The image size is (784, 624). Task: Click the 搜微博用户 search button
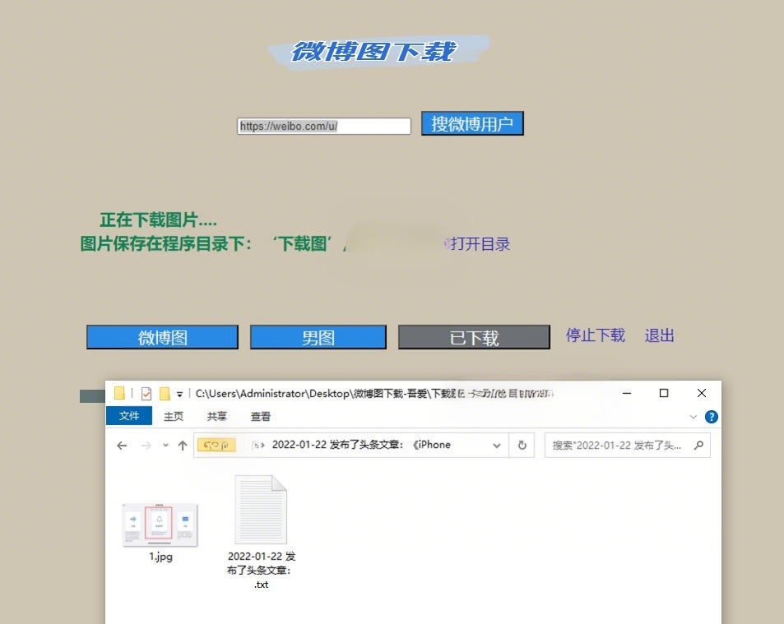472,123
